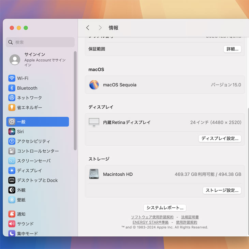Open ソフトウェア使用許諾契約 link

coord(152,217)
